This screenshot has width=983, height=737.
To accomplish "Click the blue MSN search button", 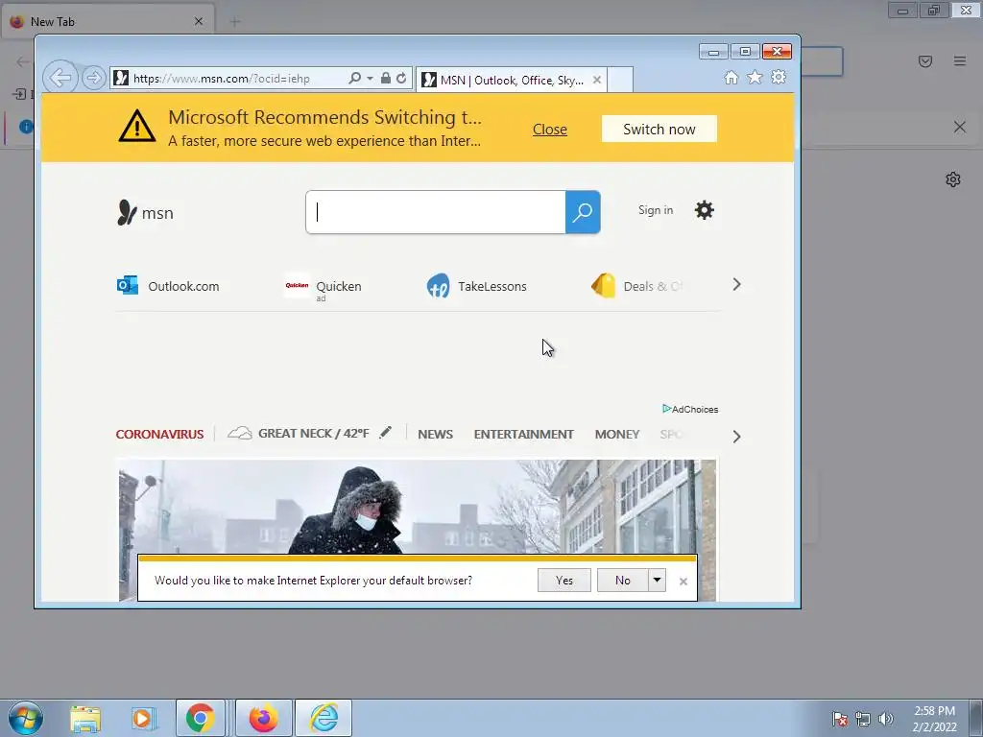I will (x=583, y=212).
